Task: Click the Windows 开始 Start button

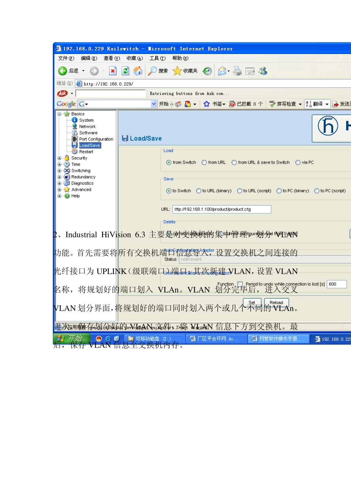Action: pos(72,338)
